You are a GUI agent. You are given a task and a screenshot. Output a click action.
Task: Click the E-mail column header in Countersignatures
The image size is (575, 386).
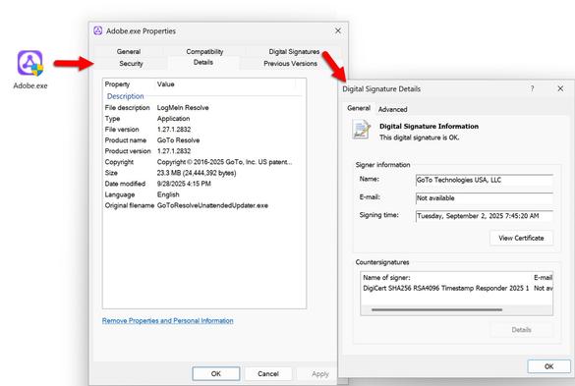(543, 278)
